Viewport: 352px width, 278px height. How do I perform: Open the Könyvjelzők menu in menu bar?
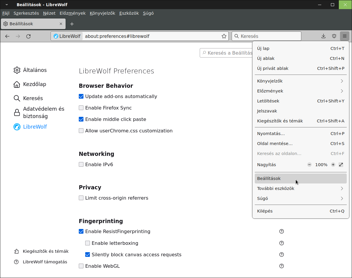coord(102,13)
